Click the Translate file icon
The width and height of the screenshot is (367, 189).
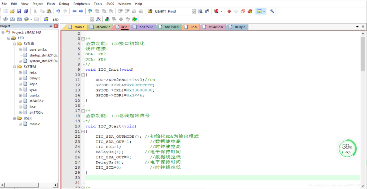click(6, 19)
